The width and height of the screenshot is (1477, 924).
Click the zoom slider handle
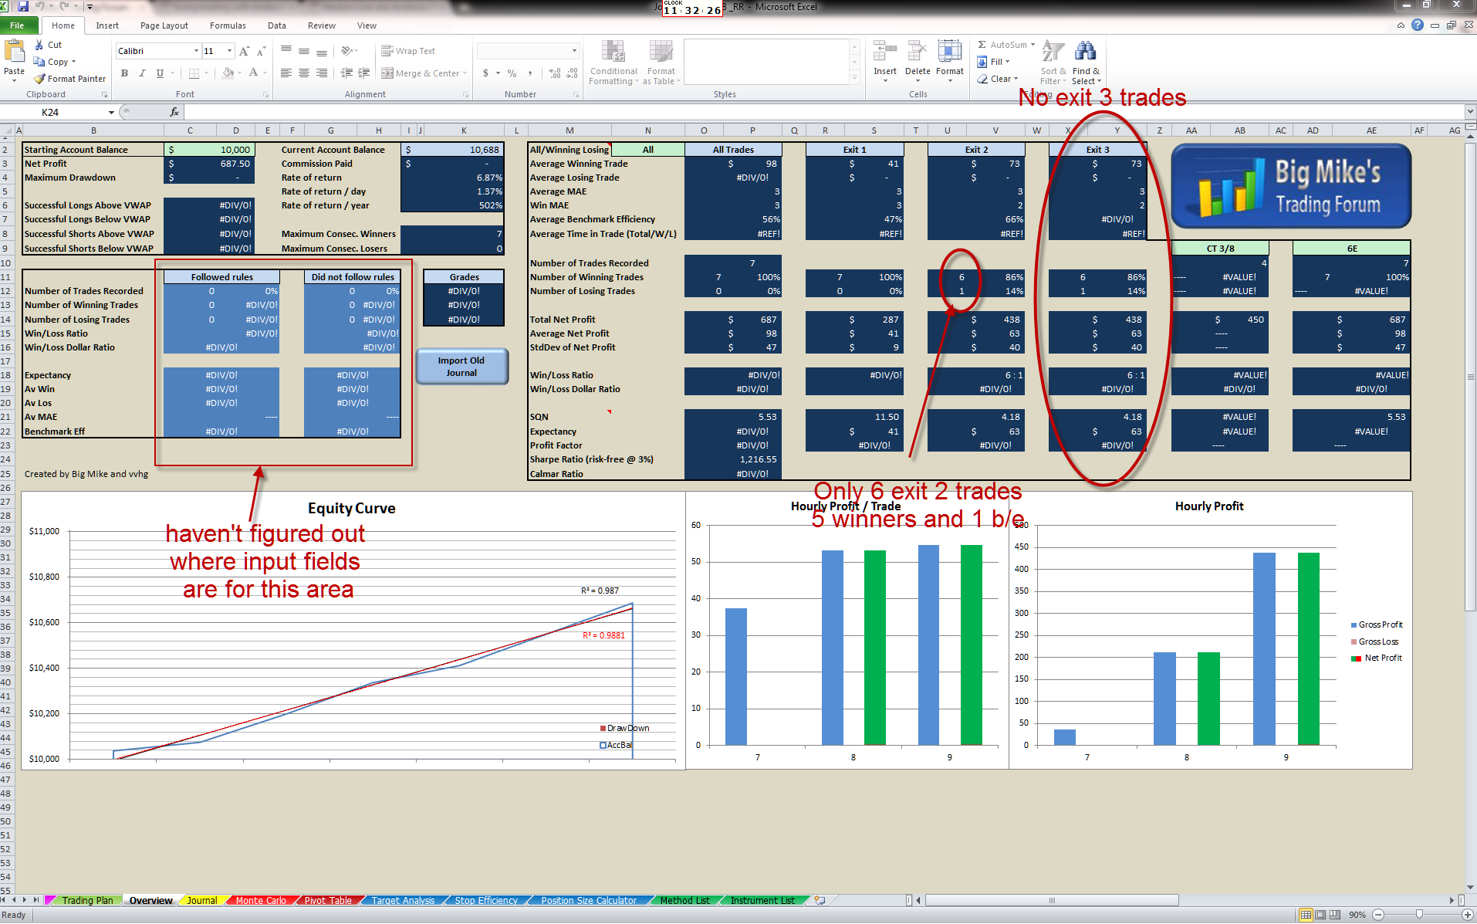pyautogui.click(x=1419, y=915)
